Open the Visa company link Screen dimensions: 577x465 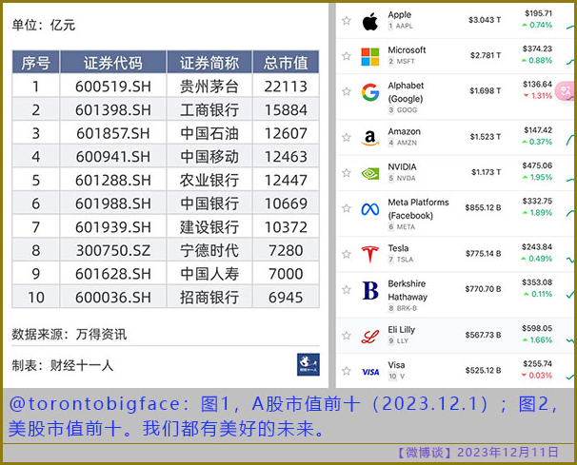[x=396, y=365]
